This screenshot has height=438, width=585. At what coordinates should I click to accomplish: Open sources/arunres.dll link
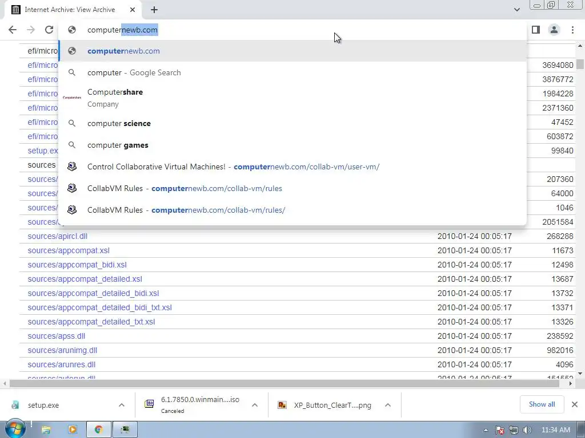(62, 364)
